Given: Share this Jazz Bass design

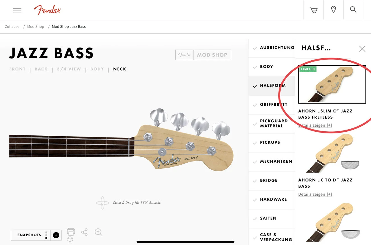Looking at the screenshot, I should pyautogui.click(x=84, y=232).
